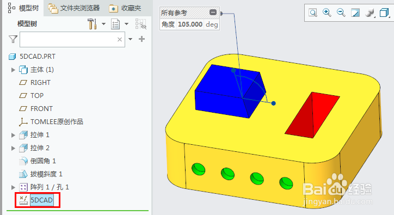Click the plus button beside search

[x=141, y=39]
